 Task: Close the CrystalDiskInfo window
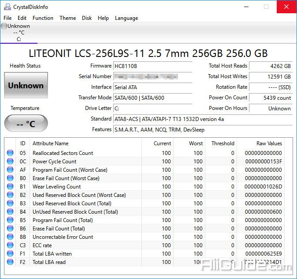click(x=286, y=7)
